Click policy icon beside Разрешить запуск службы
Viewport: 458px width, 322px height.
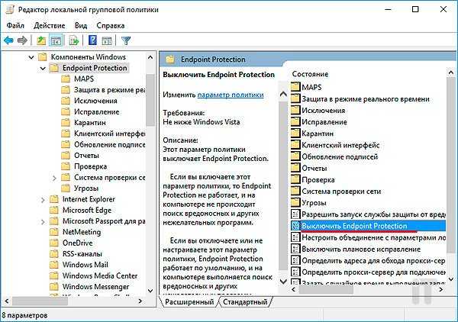[295, 214]
